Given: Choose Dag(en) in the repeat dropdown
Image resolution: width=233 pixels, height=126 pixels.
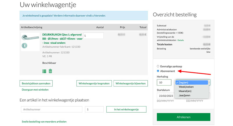Looking at the screenshot, I should tap(192, 83).
